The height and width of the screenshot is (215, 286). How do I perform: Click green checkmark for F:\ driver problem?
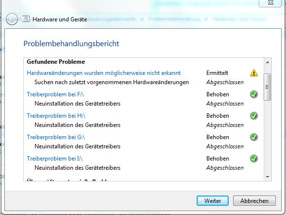(254, 94)
